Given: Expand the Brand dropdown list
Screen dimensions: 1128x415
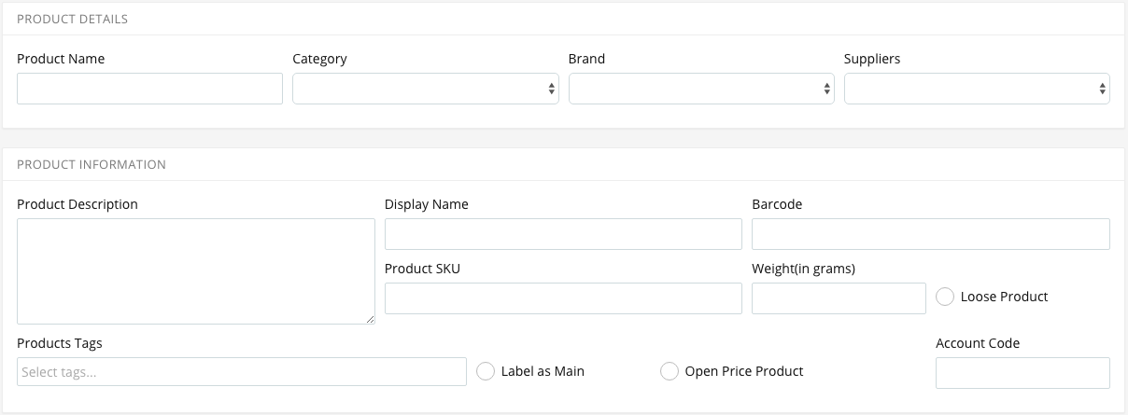Looking at the screenshot, I should (701, 89).
